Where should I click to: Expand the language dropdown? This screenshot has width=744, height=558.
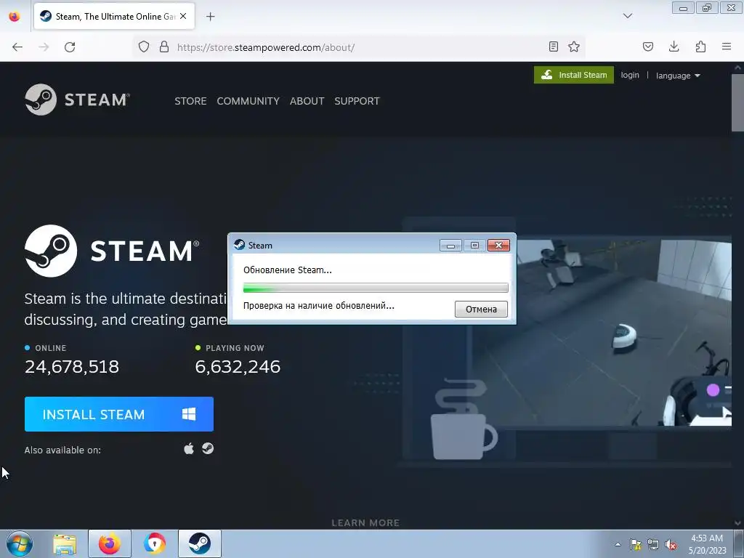click(678, 76)
